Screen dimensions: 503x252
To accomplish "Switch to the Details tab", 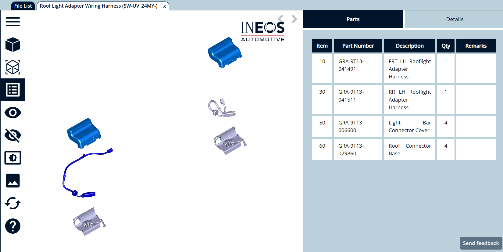I will click(x=454, y=19).
